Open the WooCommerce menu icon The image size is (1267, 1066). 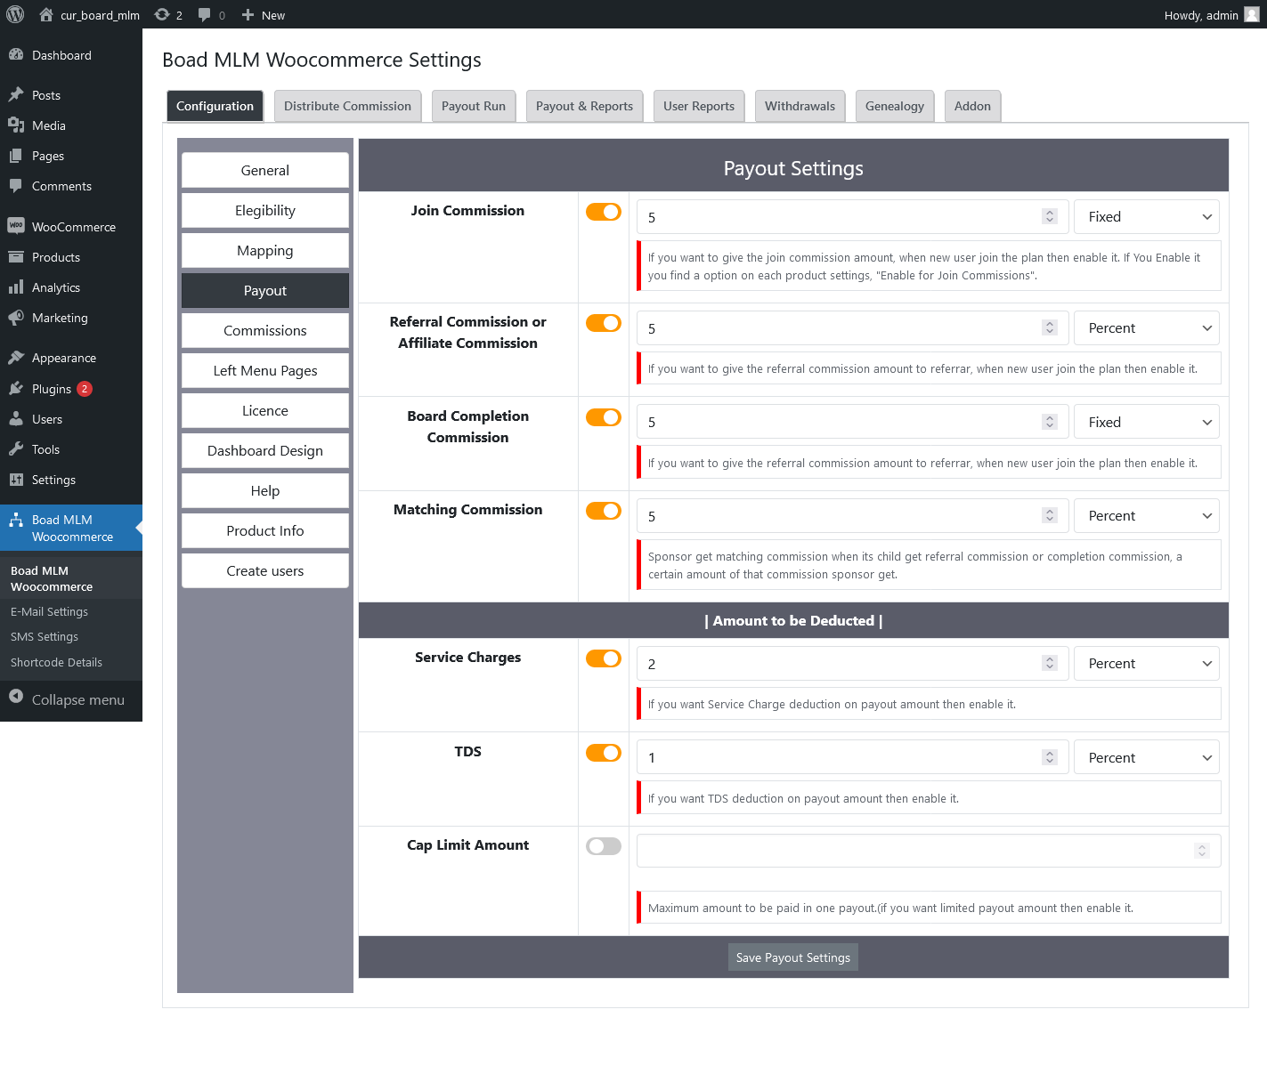point(18,227)
